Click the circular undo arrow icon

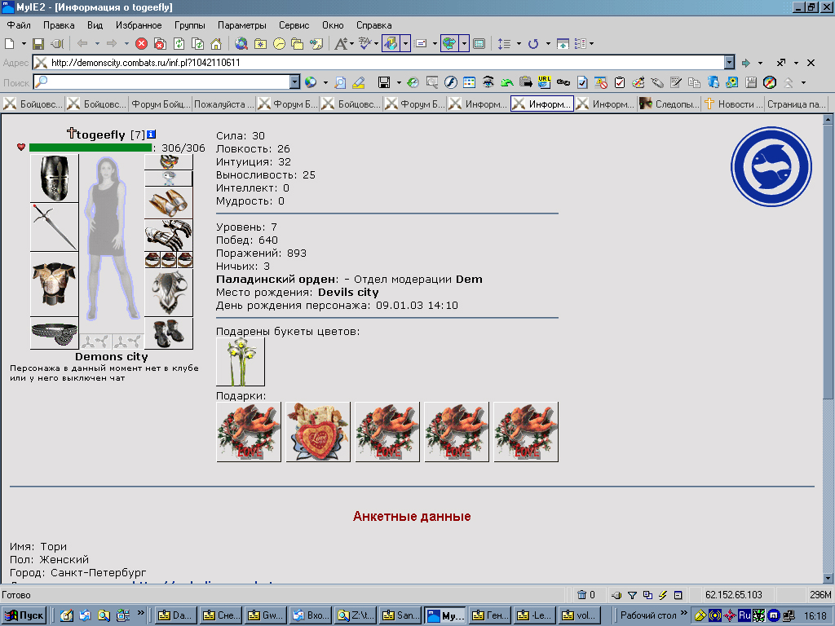[x=533, y=44]
